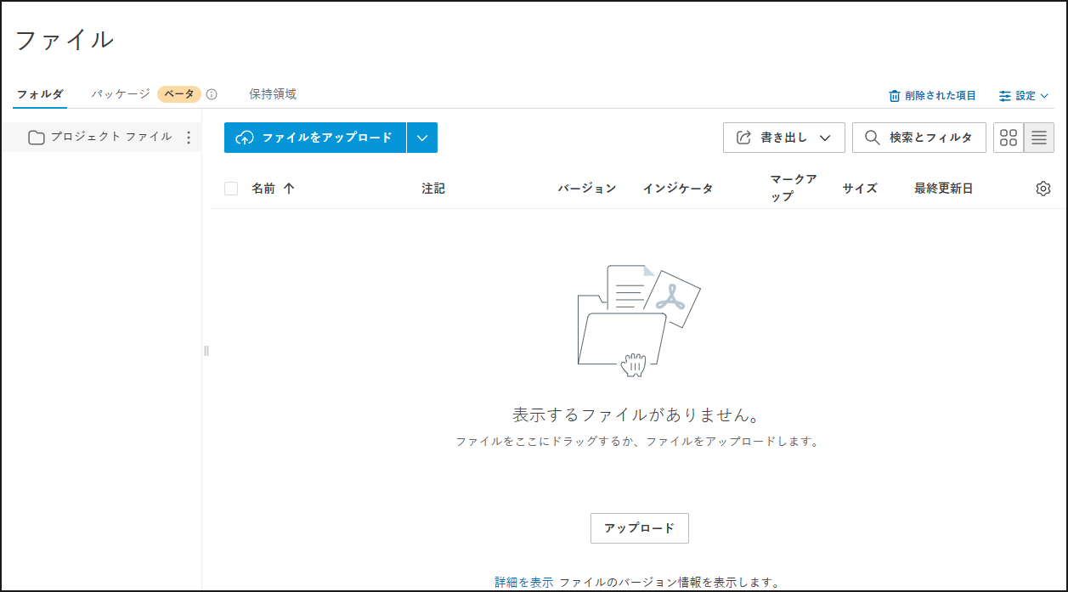The width and height of the screenshot is (1068, 592).
Task: Sort by 名前 column
Action: (263, 189)
